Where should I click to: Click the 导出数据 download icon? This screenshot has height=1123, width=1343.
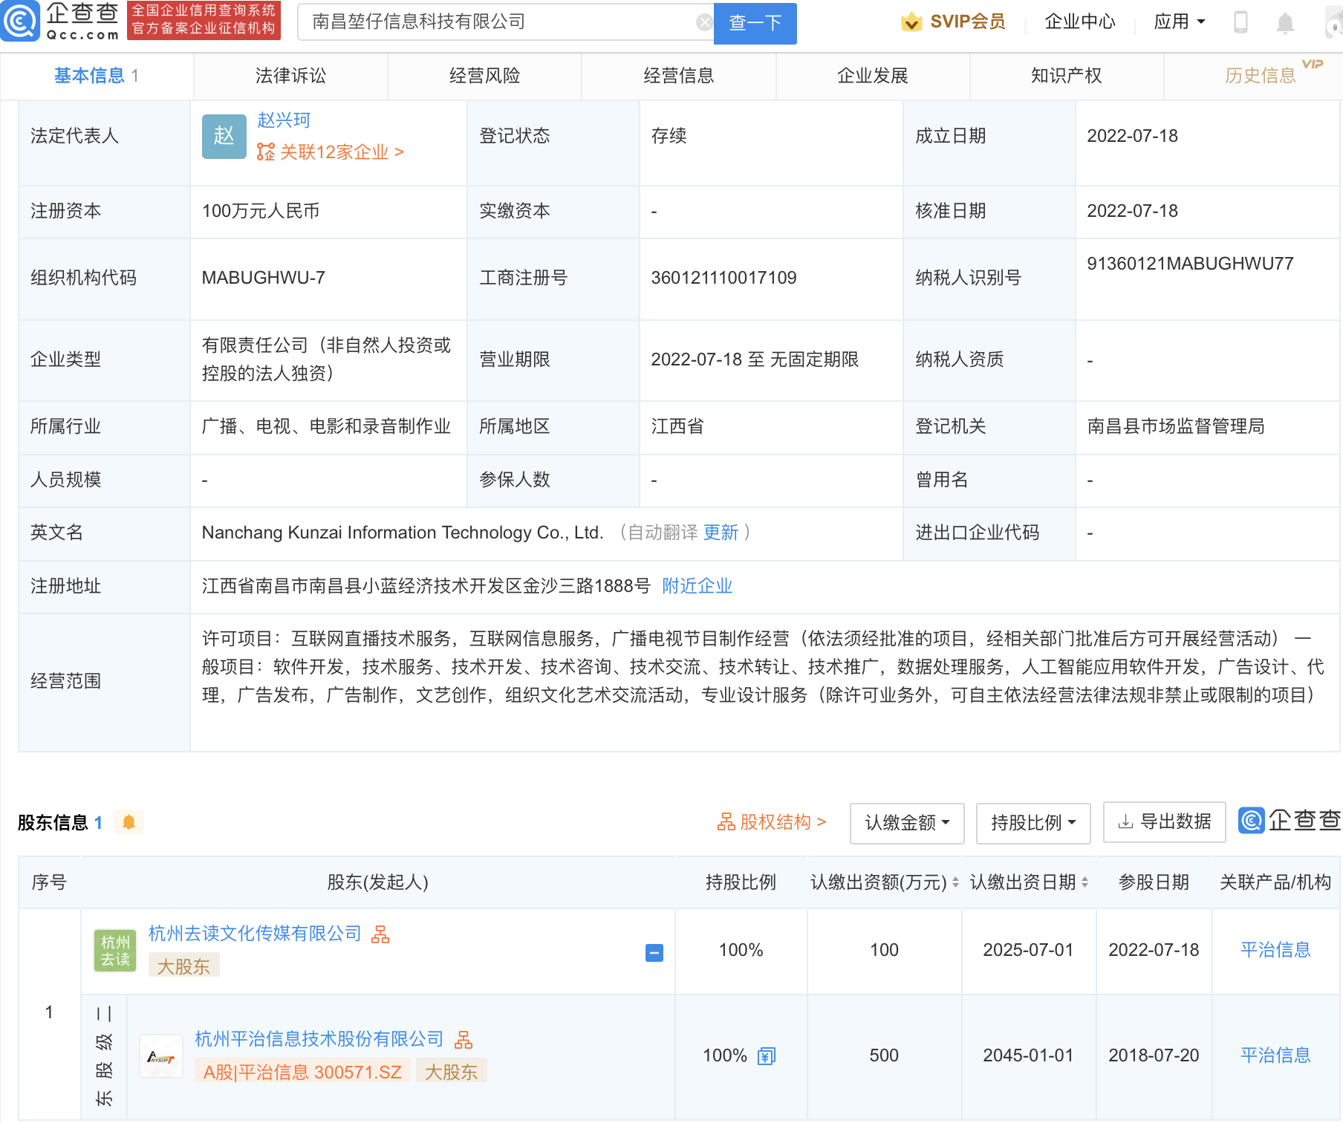pos(1127,822)
